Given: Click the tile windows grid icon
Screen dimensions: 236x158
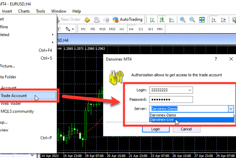Looking at the screenshot, I should pos(202,20).
